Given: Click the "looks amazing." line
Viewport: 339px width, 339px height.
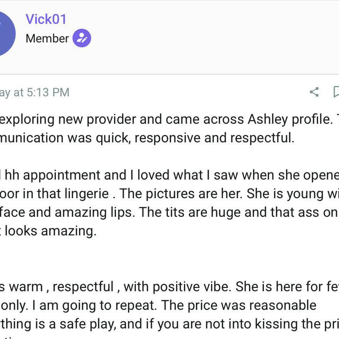Looking at the screenshot, I should coord(51,231).
